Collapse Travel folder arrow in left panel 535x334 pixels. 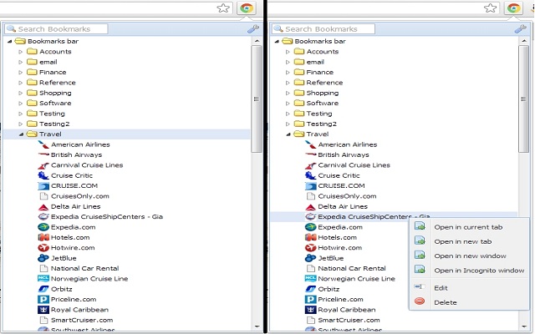pos(21,134)
